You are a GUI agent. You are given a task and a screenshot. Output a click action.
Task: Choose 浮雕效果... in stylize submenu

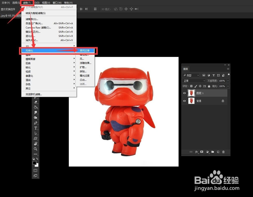click(x=85, y=63)
